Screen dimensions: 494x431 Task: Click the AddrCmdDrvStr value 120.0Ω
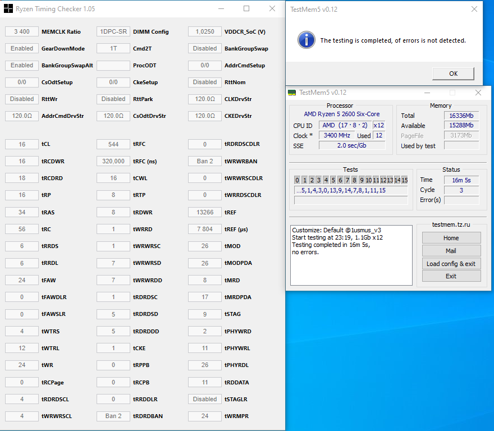22,116
